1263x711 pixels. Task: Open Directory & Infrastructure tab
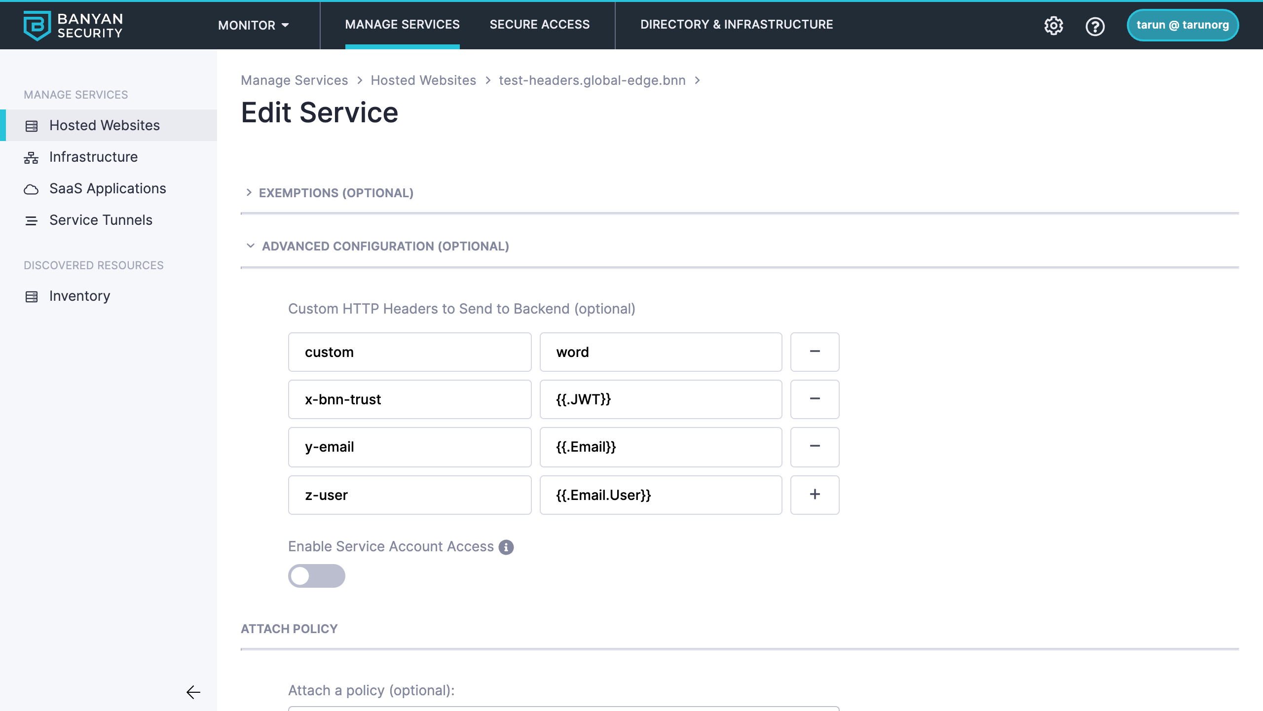point(736,25)
